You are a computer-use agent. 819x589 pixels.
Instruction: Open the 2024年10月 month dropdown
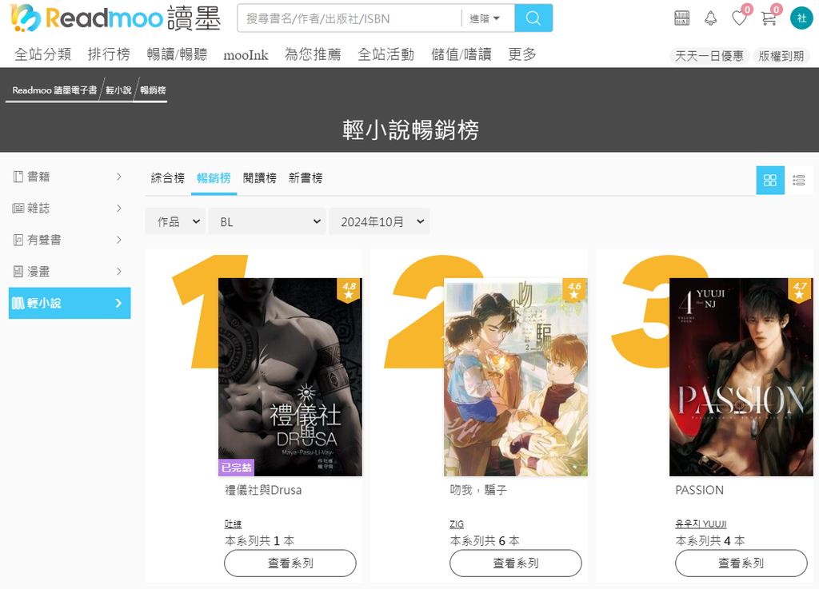[379, 221]
